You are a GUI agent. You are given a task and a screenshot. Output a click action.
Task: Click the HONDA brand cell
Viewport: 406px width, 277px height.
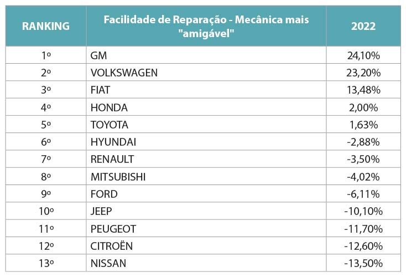pos(109,107)
